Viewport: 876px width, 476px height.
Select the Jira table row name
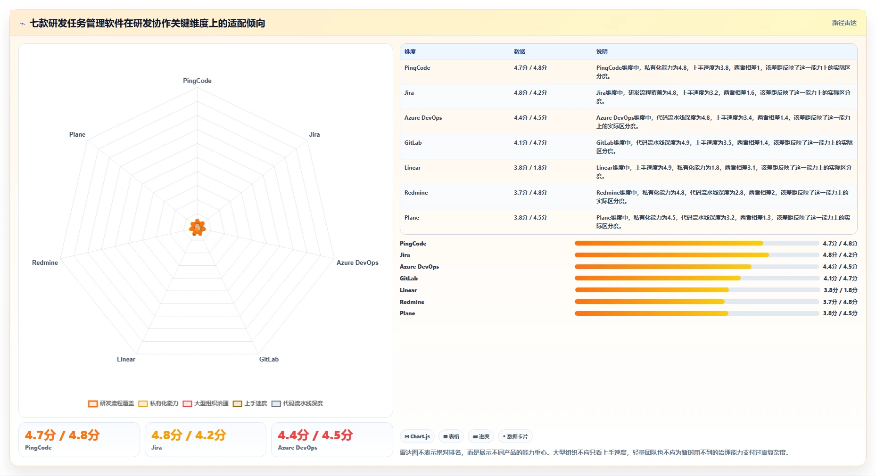pos(409,93)
